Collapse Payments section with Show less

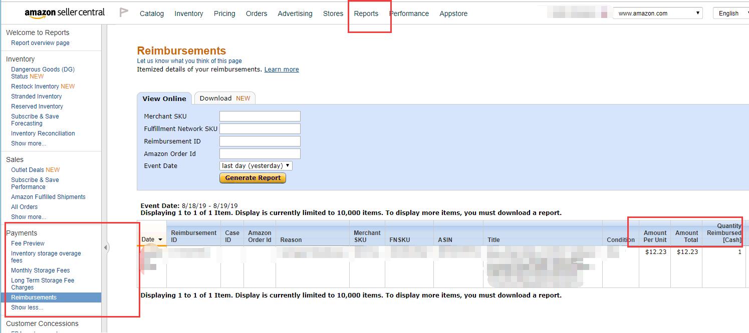27,307
